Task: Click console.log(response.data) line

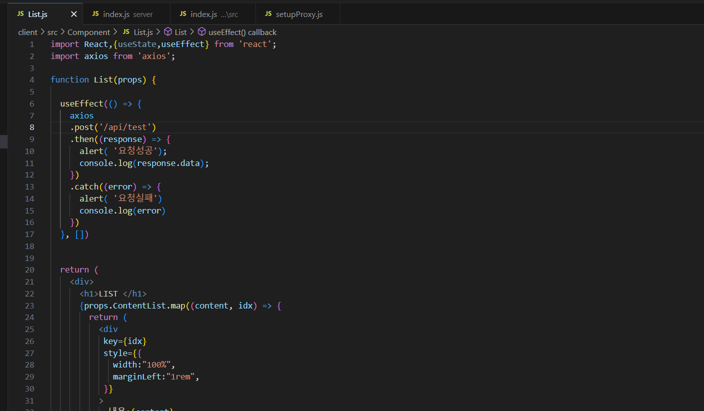Action: click(144, 163)
